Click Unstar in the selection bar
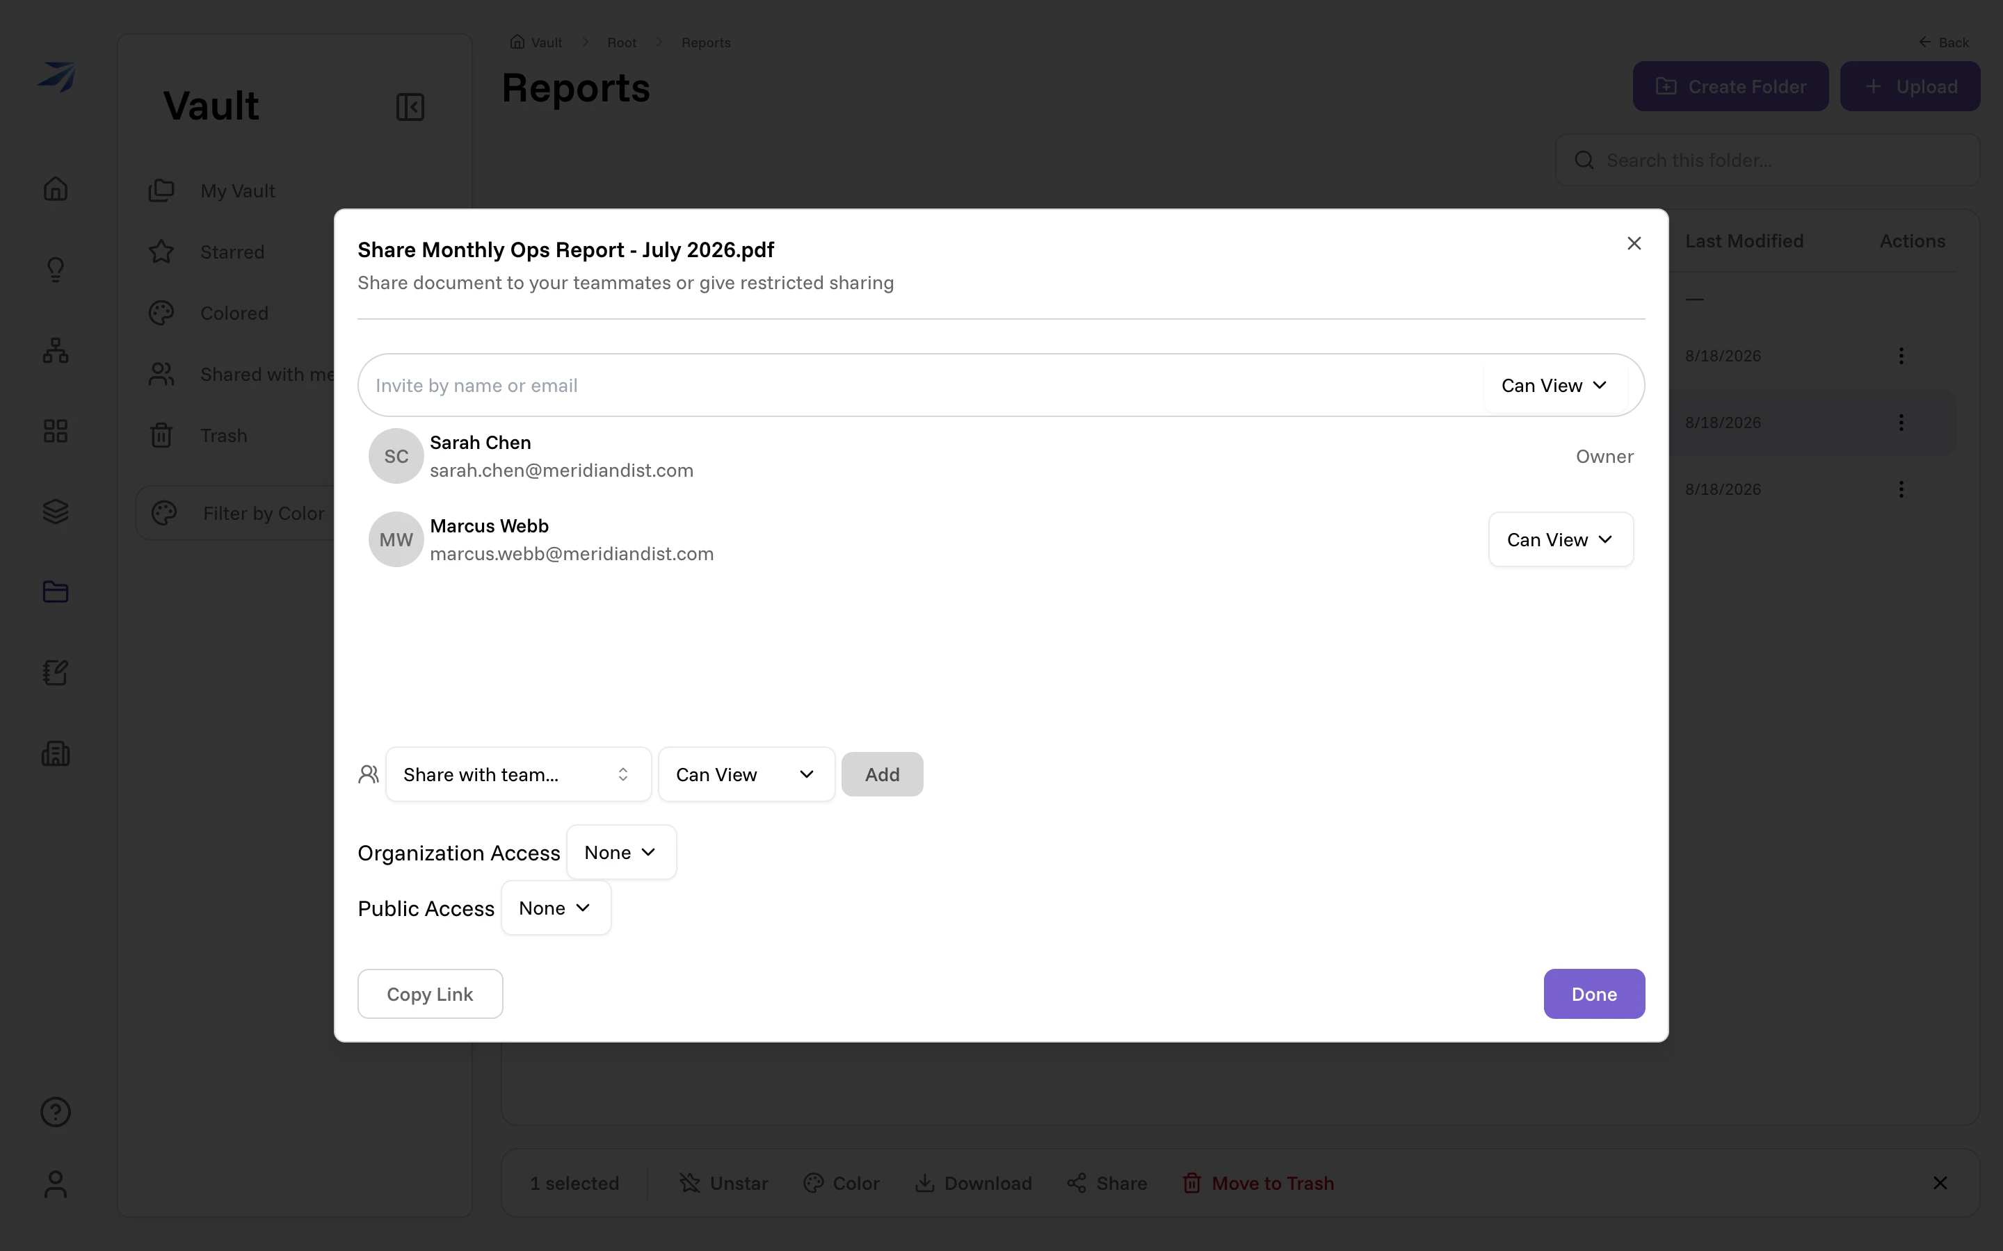This screenshot has height=1251, width=2003. [x=723, y=1183]
